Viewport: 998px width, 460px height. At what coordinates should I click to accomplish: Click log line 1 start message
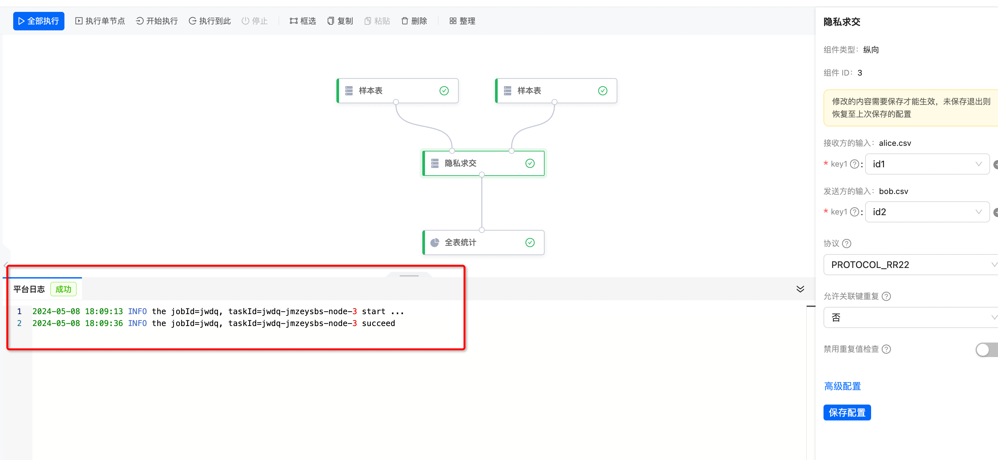pos(218,312)
